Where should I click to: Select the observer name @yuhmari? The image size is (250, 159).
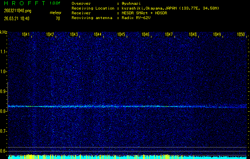131,4
